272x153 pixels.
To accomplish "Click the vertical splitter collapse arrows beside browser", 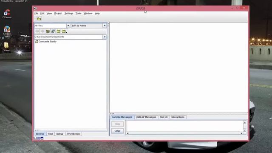I will tap(108, 25).
